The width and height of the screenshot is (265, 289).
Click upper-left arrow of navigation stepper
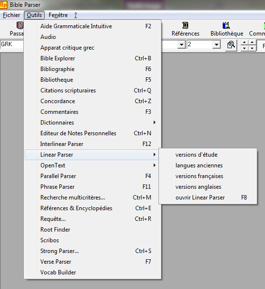tap(245, 42)
